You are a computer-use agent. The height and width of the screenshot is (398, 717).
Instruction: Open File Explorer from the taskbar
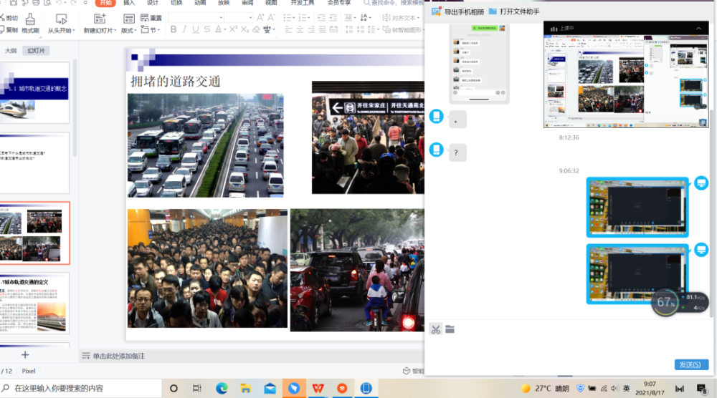click(245, 389)
